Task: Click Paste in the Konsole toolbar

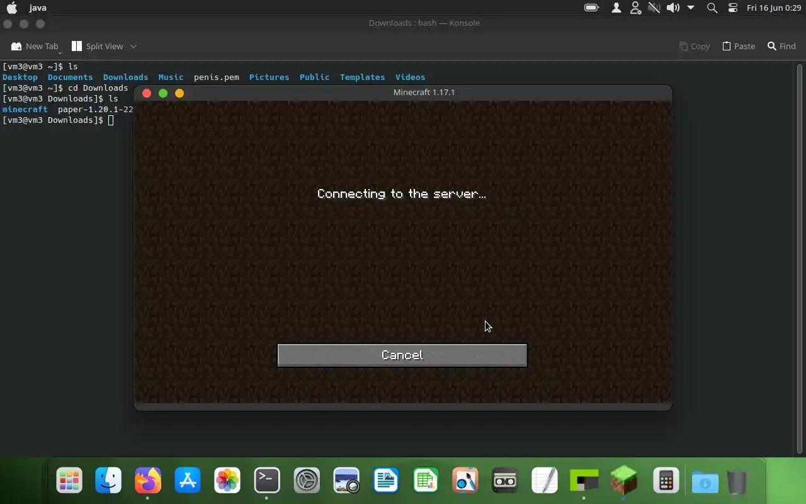Action: (x=738, y=46)
